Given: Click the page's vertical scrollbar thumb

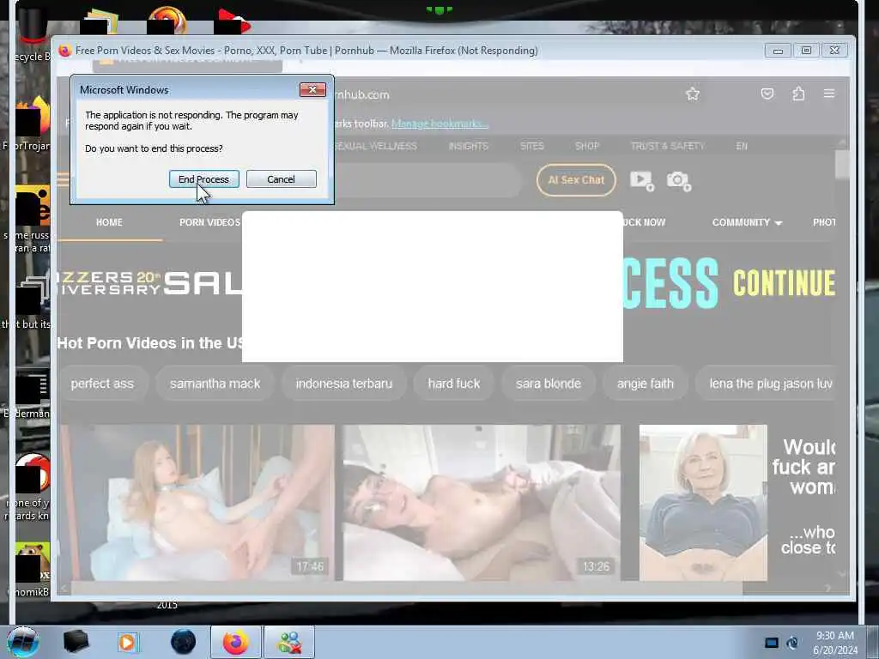Looking at the screenshot, I should point(842,165).
